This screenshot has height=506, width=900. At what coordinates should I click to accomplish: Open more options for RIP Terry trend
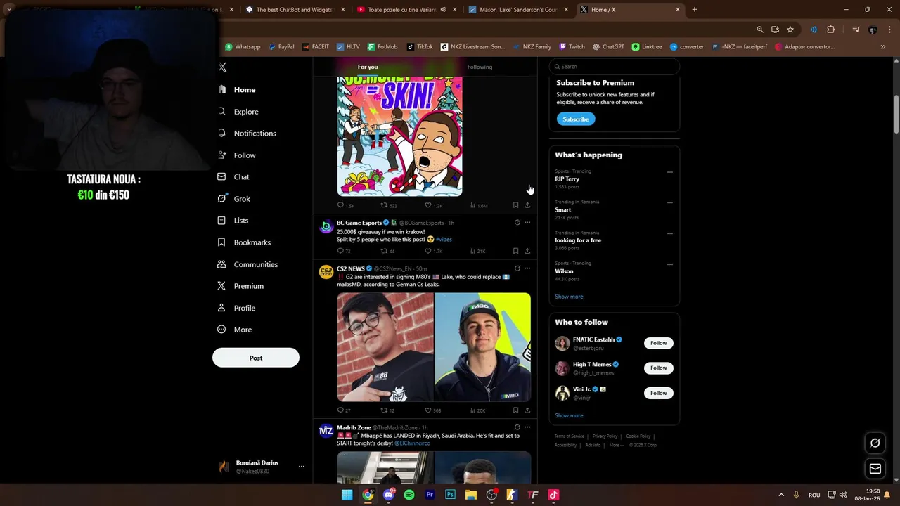[x=669, y=172]
